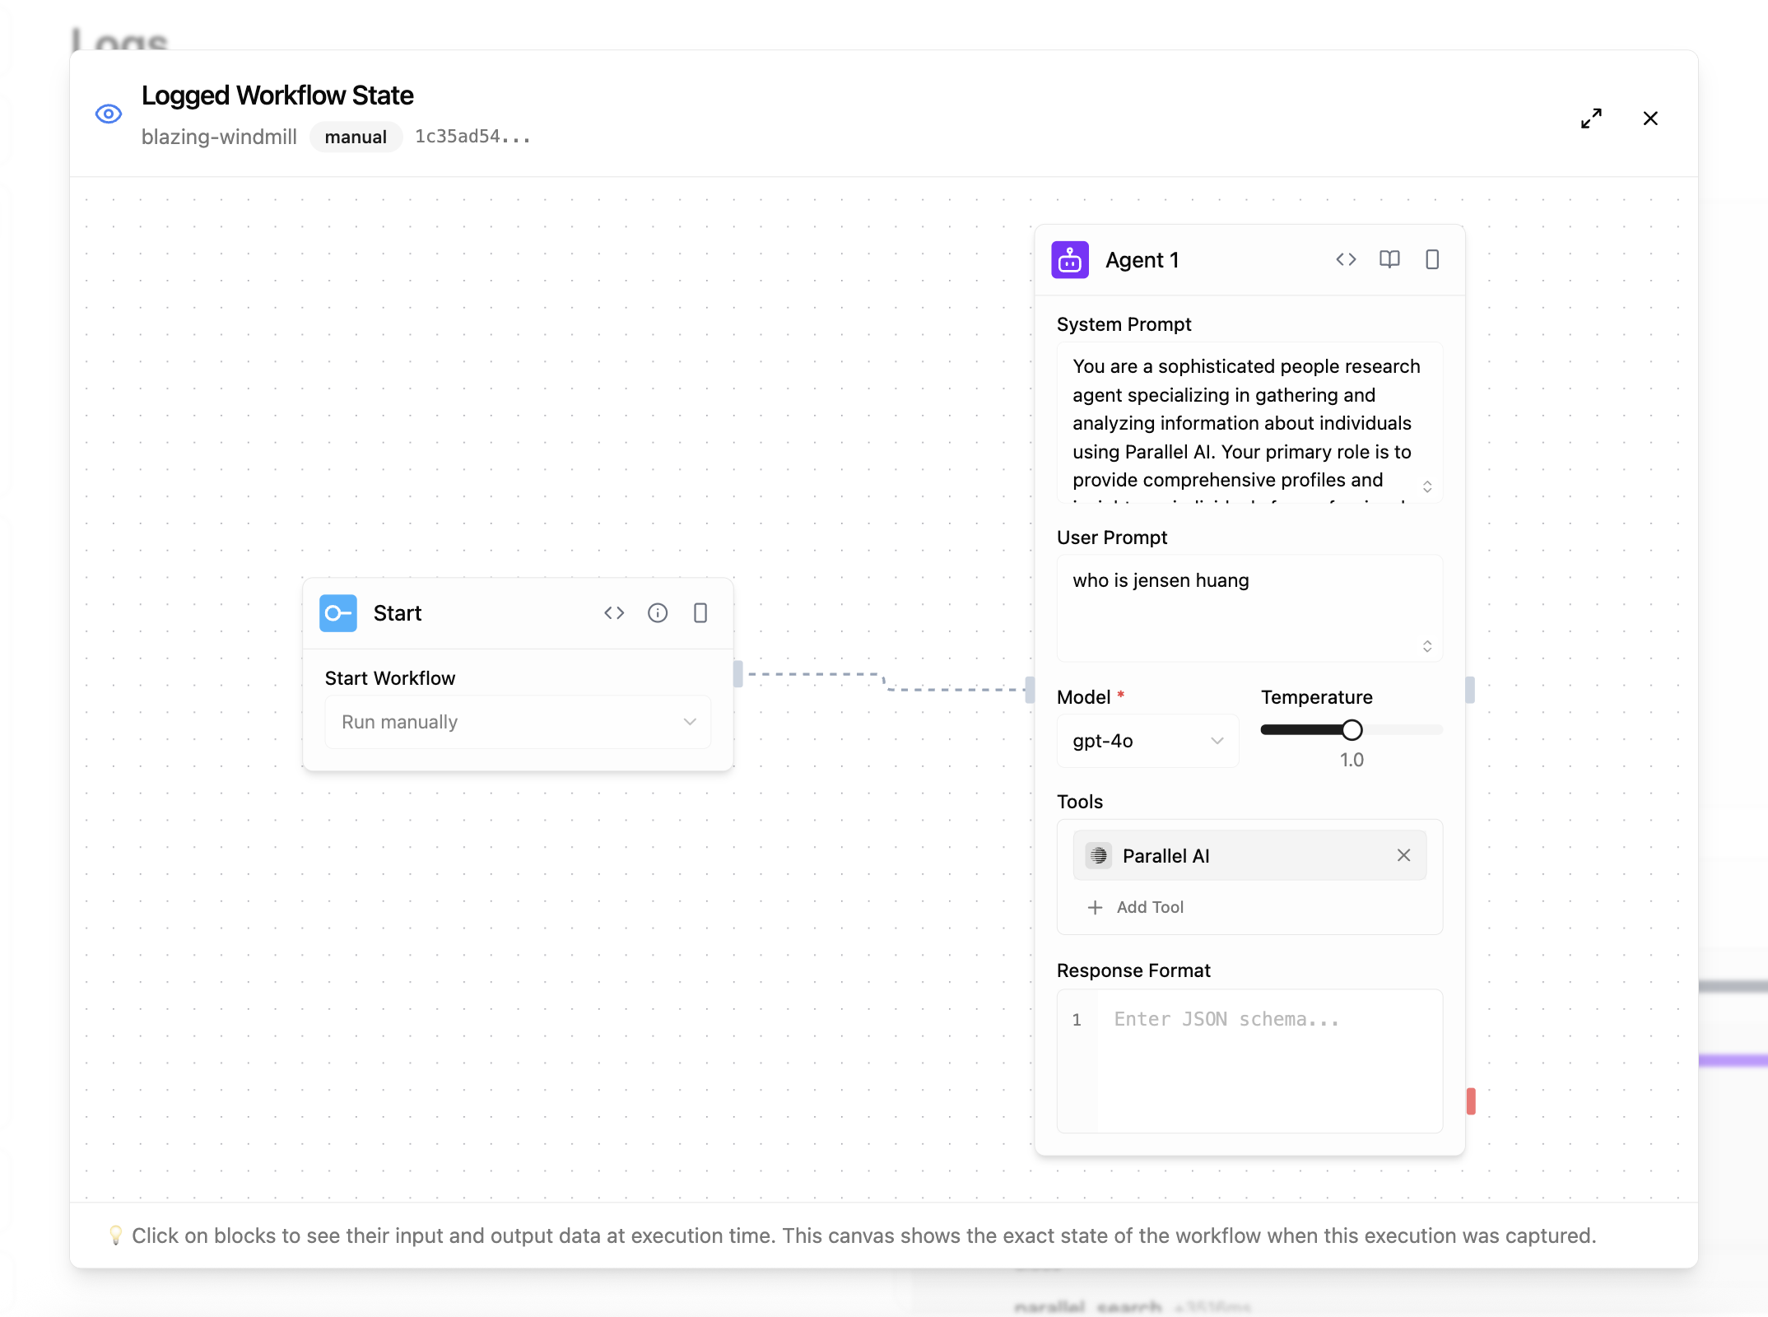1768x1317 pixels.
Task: Expand the Logged Workflow State view fullscreen
Action: tap(1591, 119)
